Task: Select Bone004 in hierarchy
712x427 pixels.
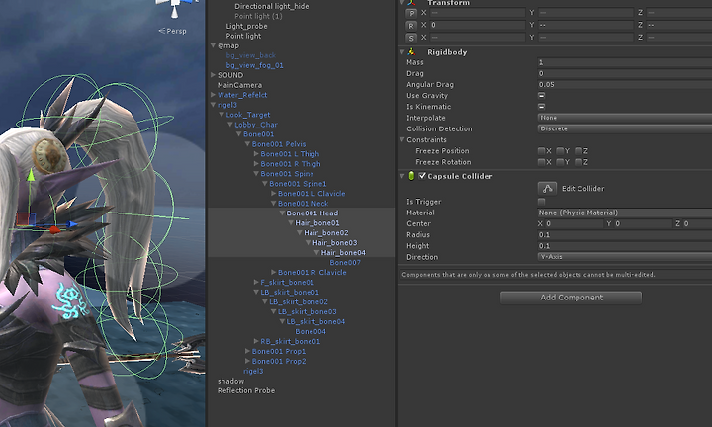Action: coord(311,331)
